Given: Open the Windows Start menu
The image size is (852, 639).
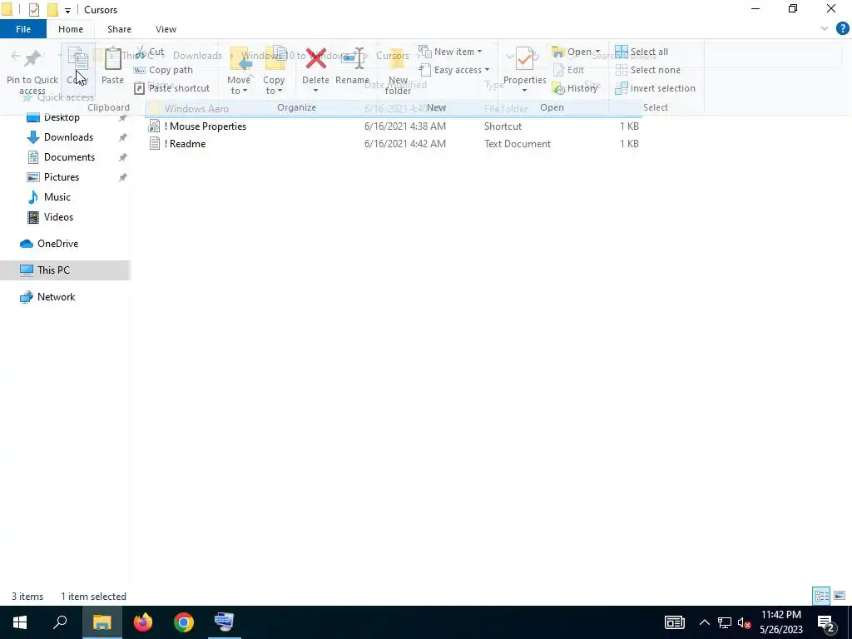Looking at the screenshot, I should [x=20, y=622].
